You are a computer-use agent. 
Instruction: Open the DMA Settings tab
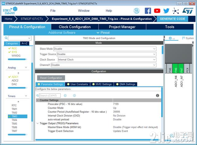point(126,84)
